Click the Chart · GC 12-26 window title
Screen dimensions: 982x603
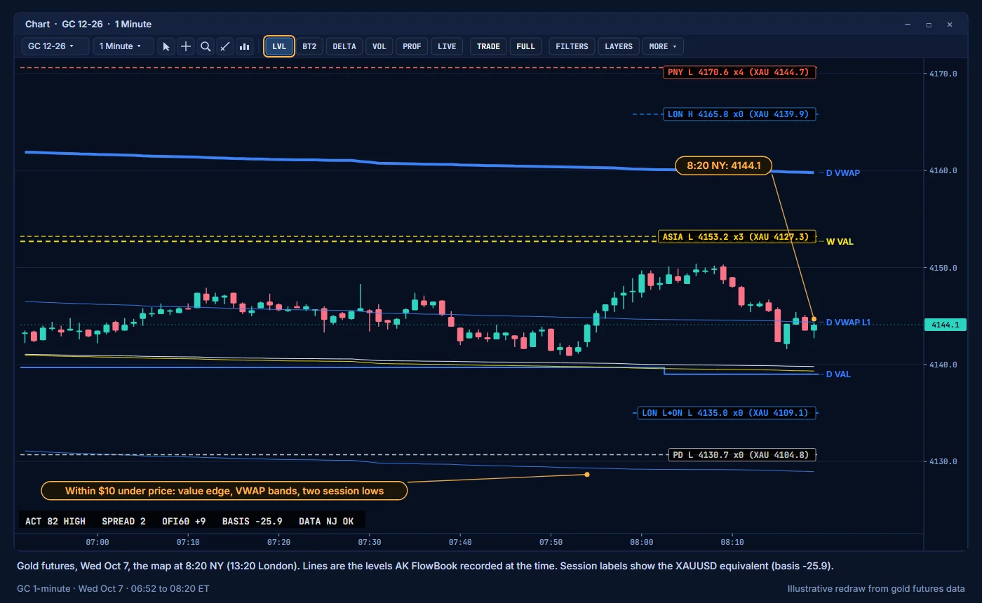(x=88, y=24)
